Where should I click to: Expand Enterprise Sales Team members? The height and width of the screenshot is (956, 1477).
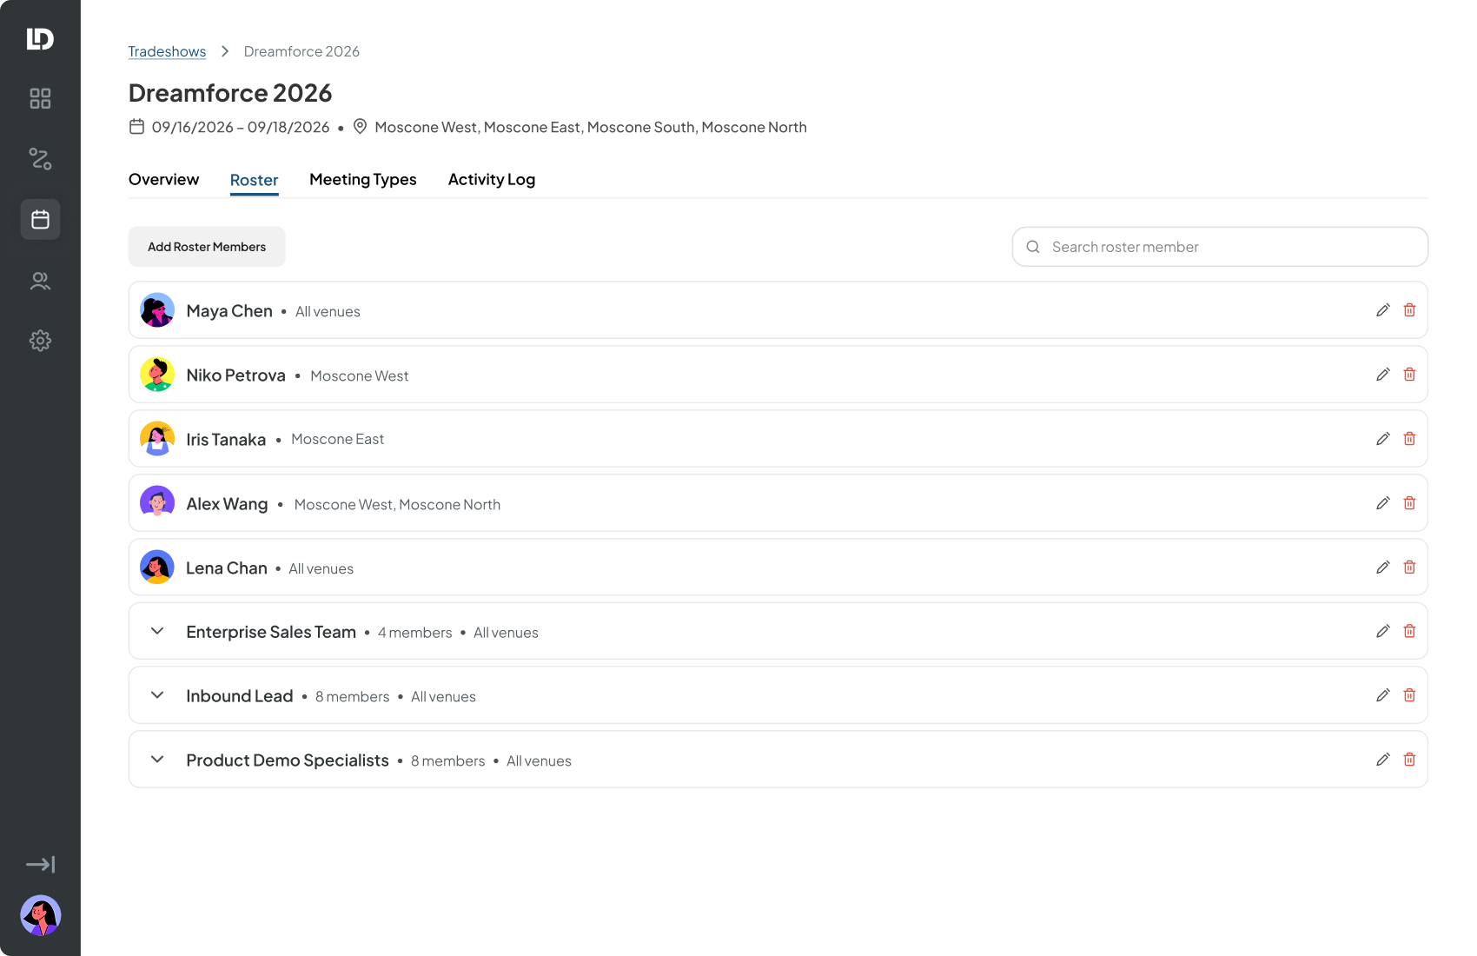(x=157, y=631)
